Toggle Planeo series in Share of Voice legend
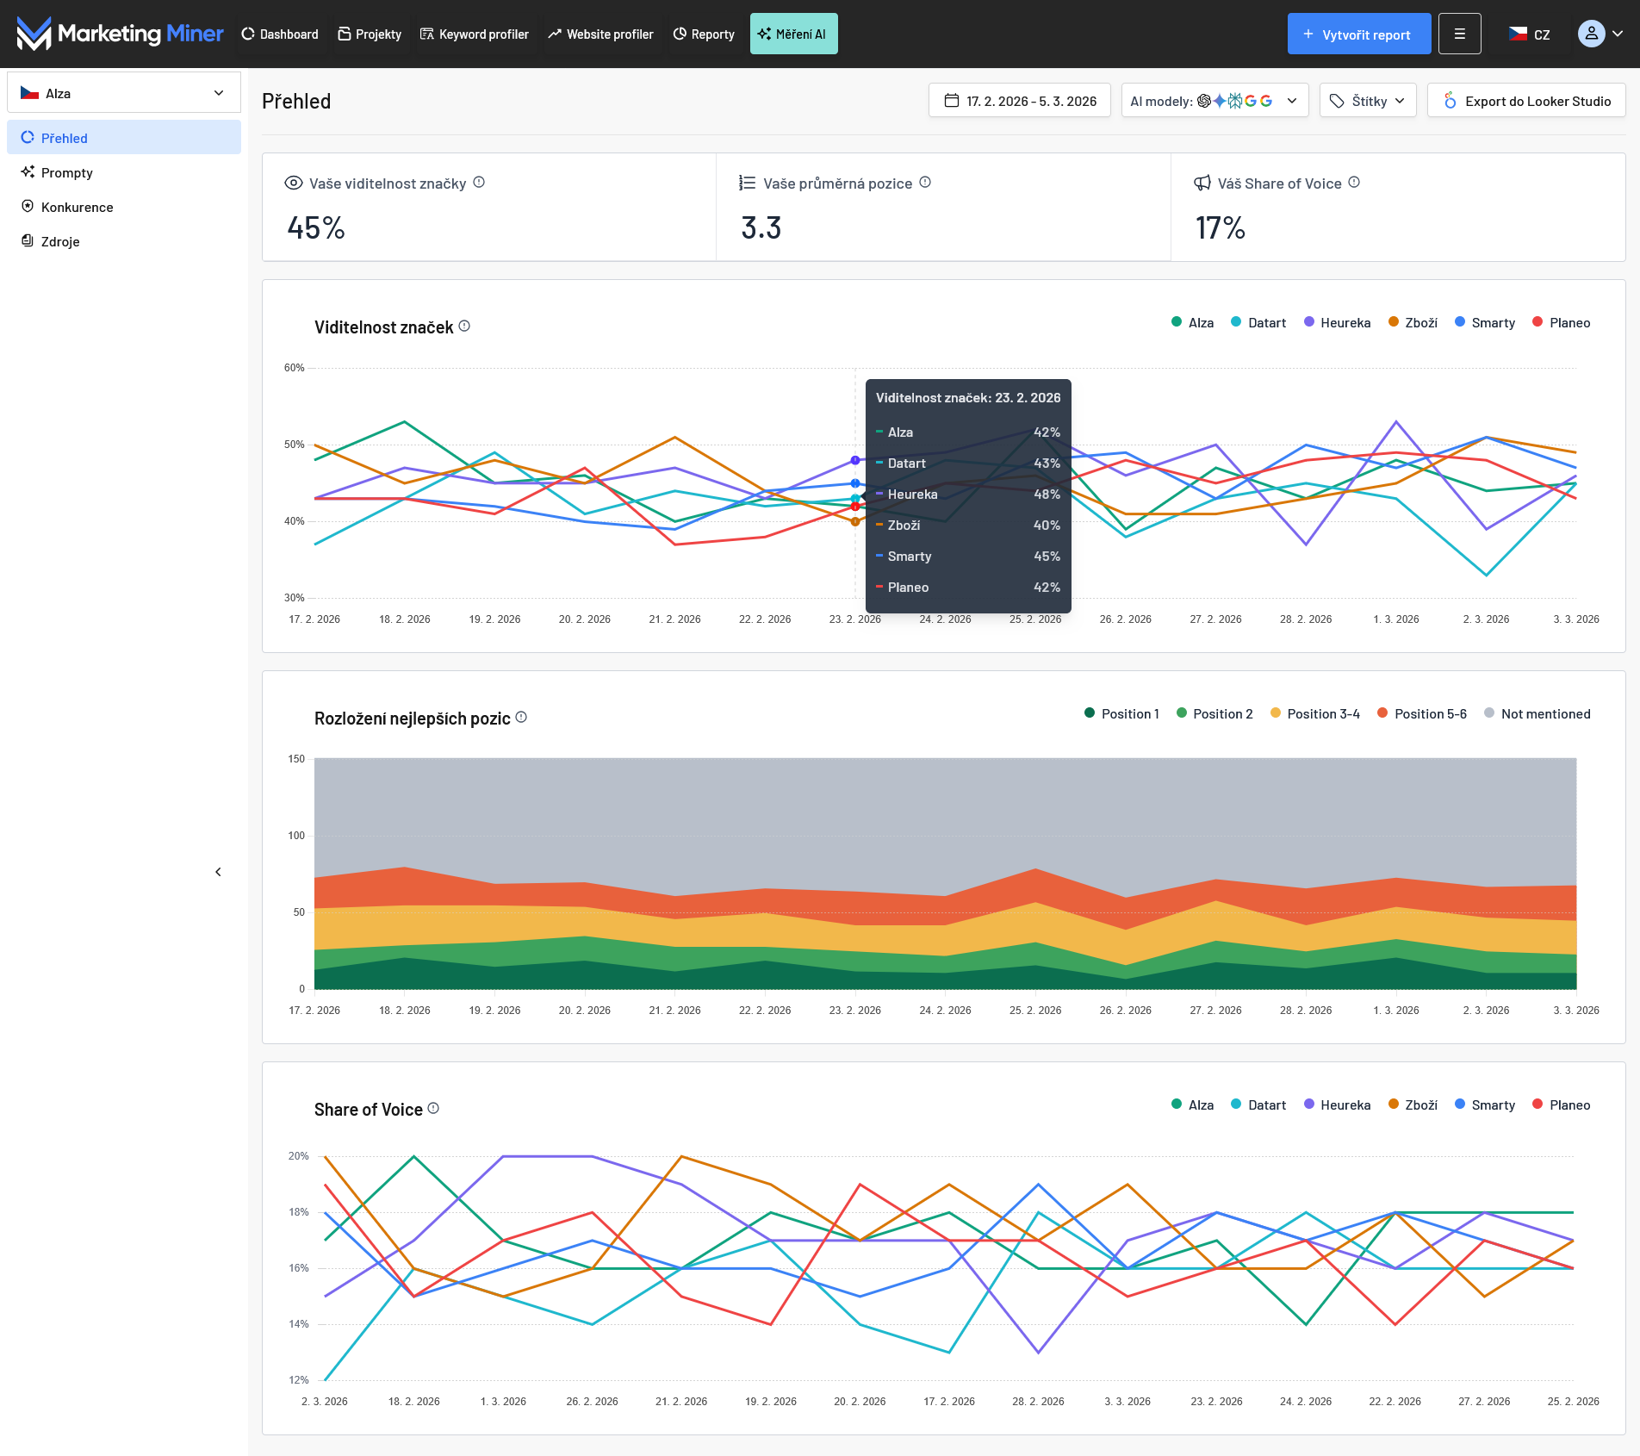This screenshot has height=1456, width=1640. click(1561, 1104)
